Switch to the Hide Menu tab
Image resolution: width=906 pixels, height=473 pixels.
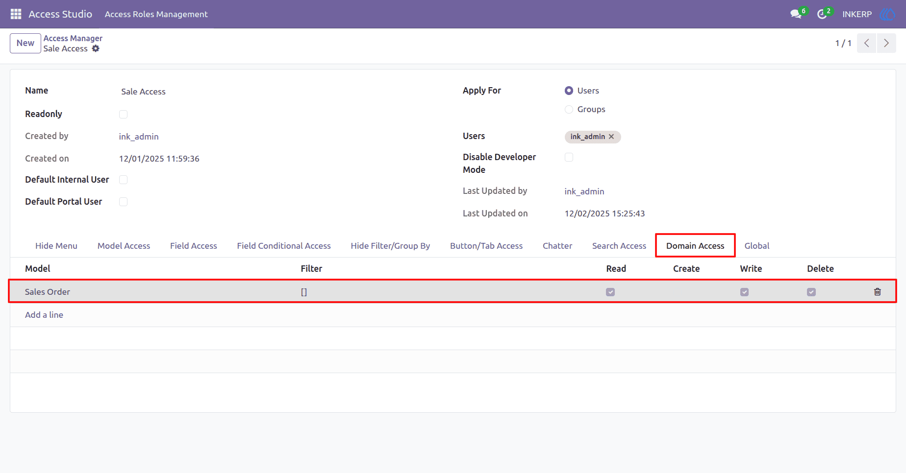click(56, 246)
